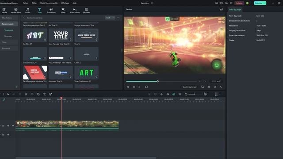Open the Affichage menu

point(65,3)
